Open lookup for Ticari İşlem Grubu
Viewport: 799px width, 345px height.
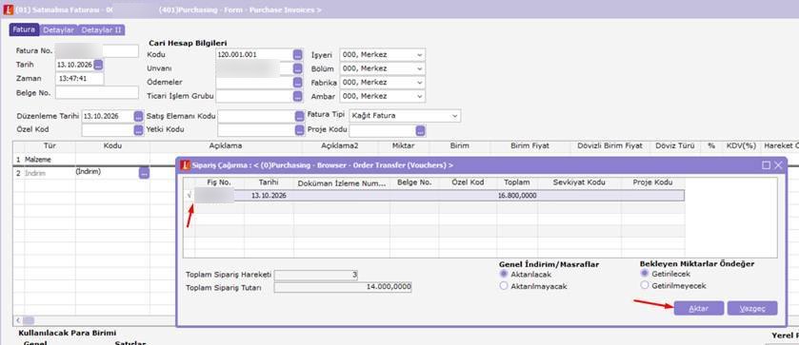(297, 96)
